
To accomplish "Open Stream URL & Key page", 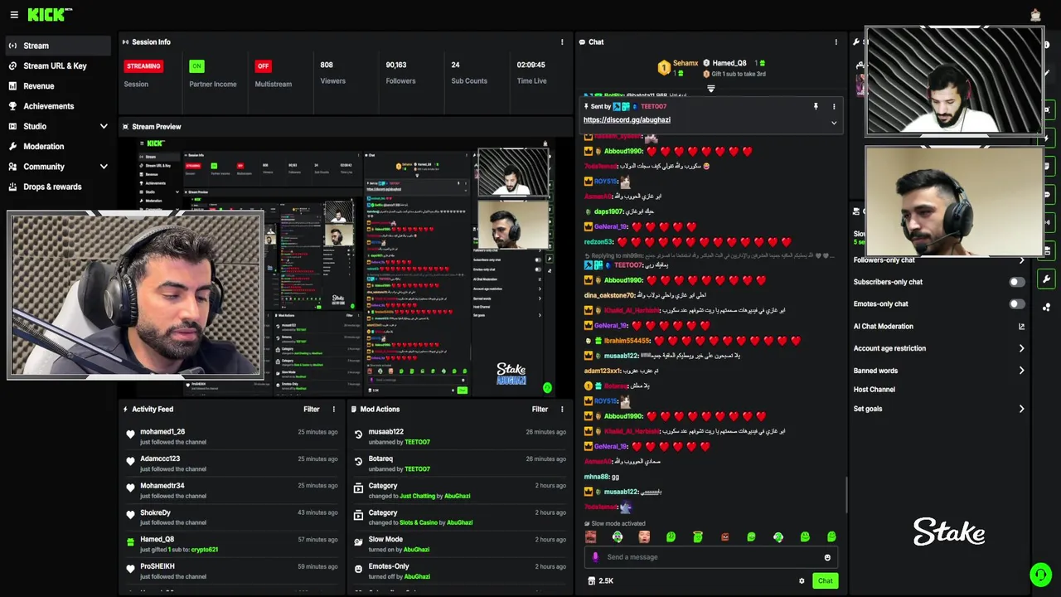I will click(56, 66).
